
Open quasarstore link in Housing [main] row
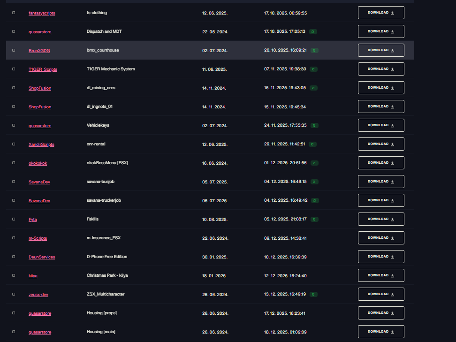40,332
